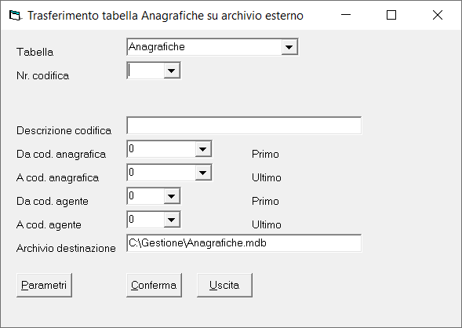Click Da cod. anagrafica value field
This screenshot has width=462, height=328.
pos(162,149)
